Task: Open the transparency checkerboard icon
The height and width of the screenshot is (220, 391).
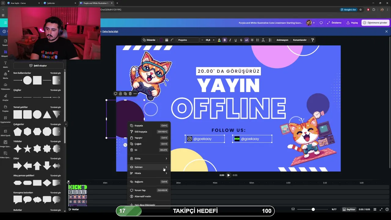Action: click(270, 40)
